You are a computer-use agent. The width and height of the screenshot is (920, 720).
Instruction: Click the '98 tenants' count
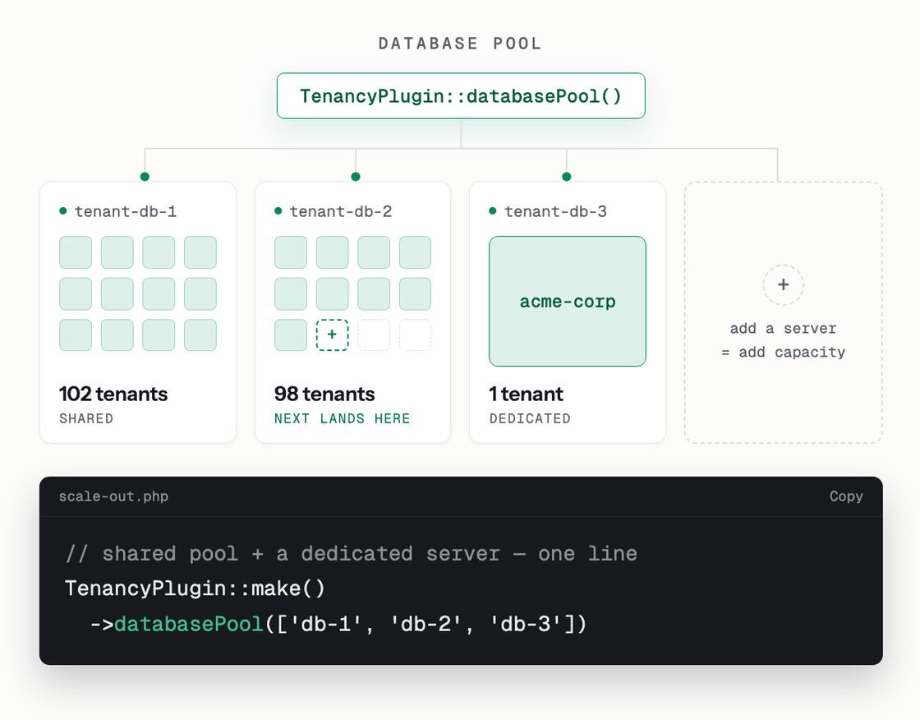click(324, 394)
